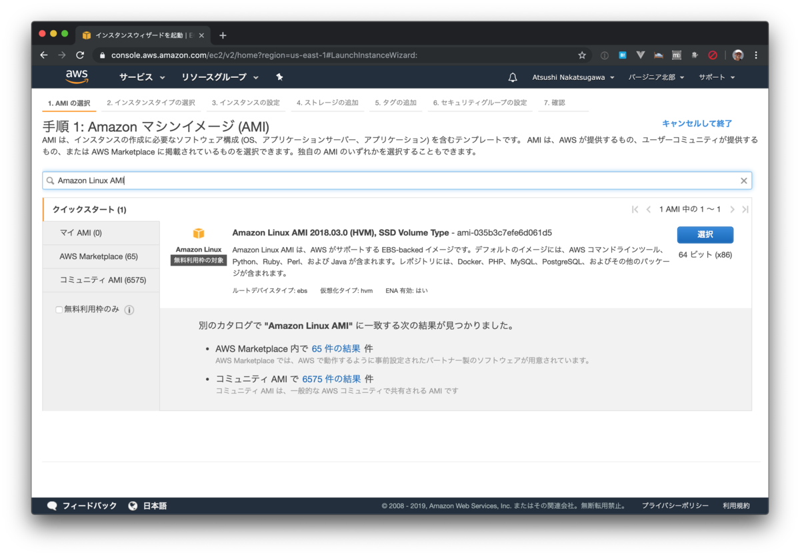Clear the AMI search box with X
800x556 pixels.
[744, 180]
